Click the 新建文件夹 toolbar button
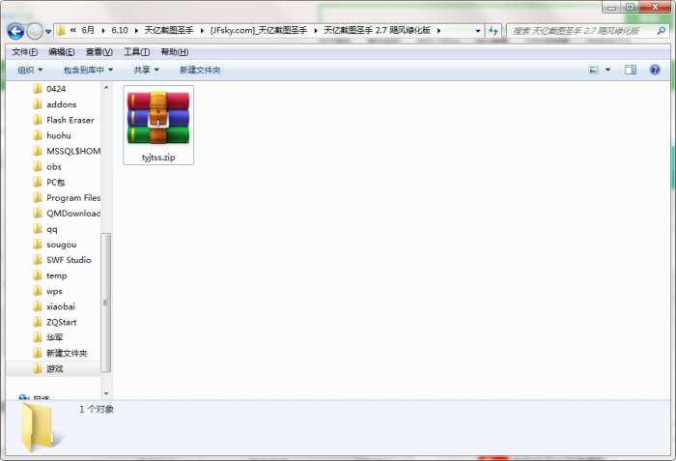 point(200,70)
